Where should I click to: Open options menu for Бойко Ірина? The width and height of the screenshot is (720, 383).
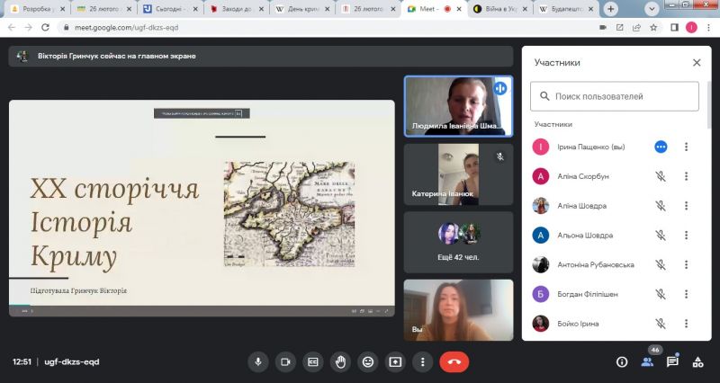click(x=686, y=324)
